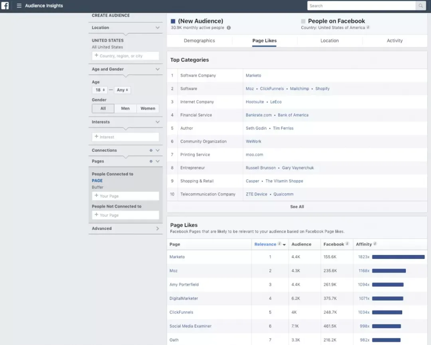Viewport: 431px width, 345px height.
Task: Open the Marketo page link in Page Likes
Action: point(177,257)
